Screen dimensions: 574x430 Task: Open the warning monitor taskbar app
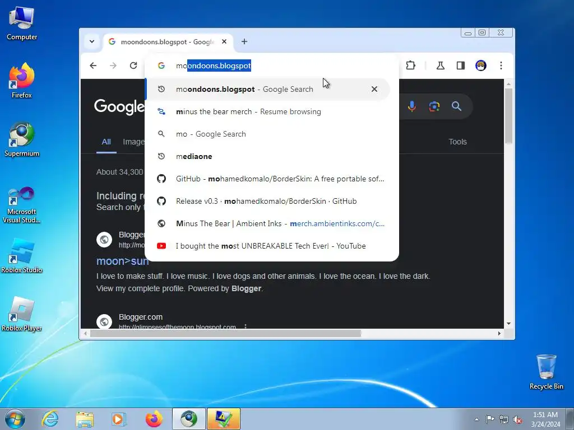(224, 419)
